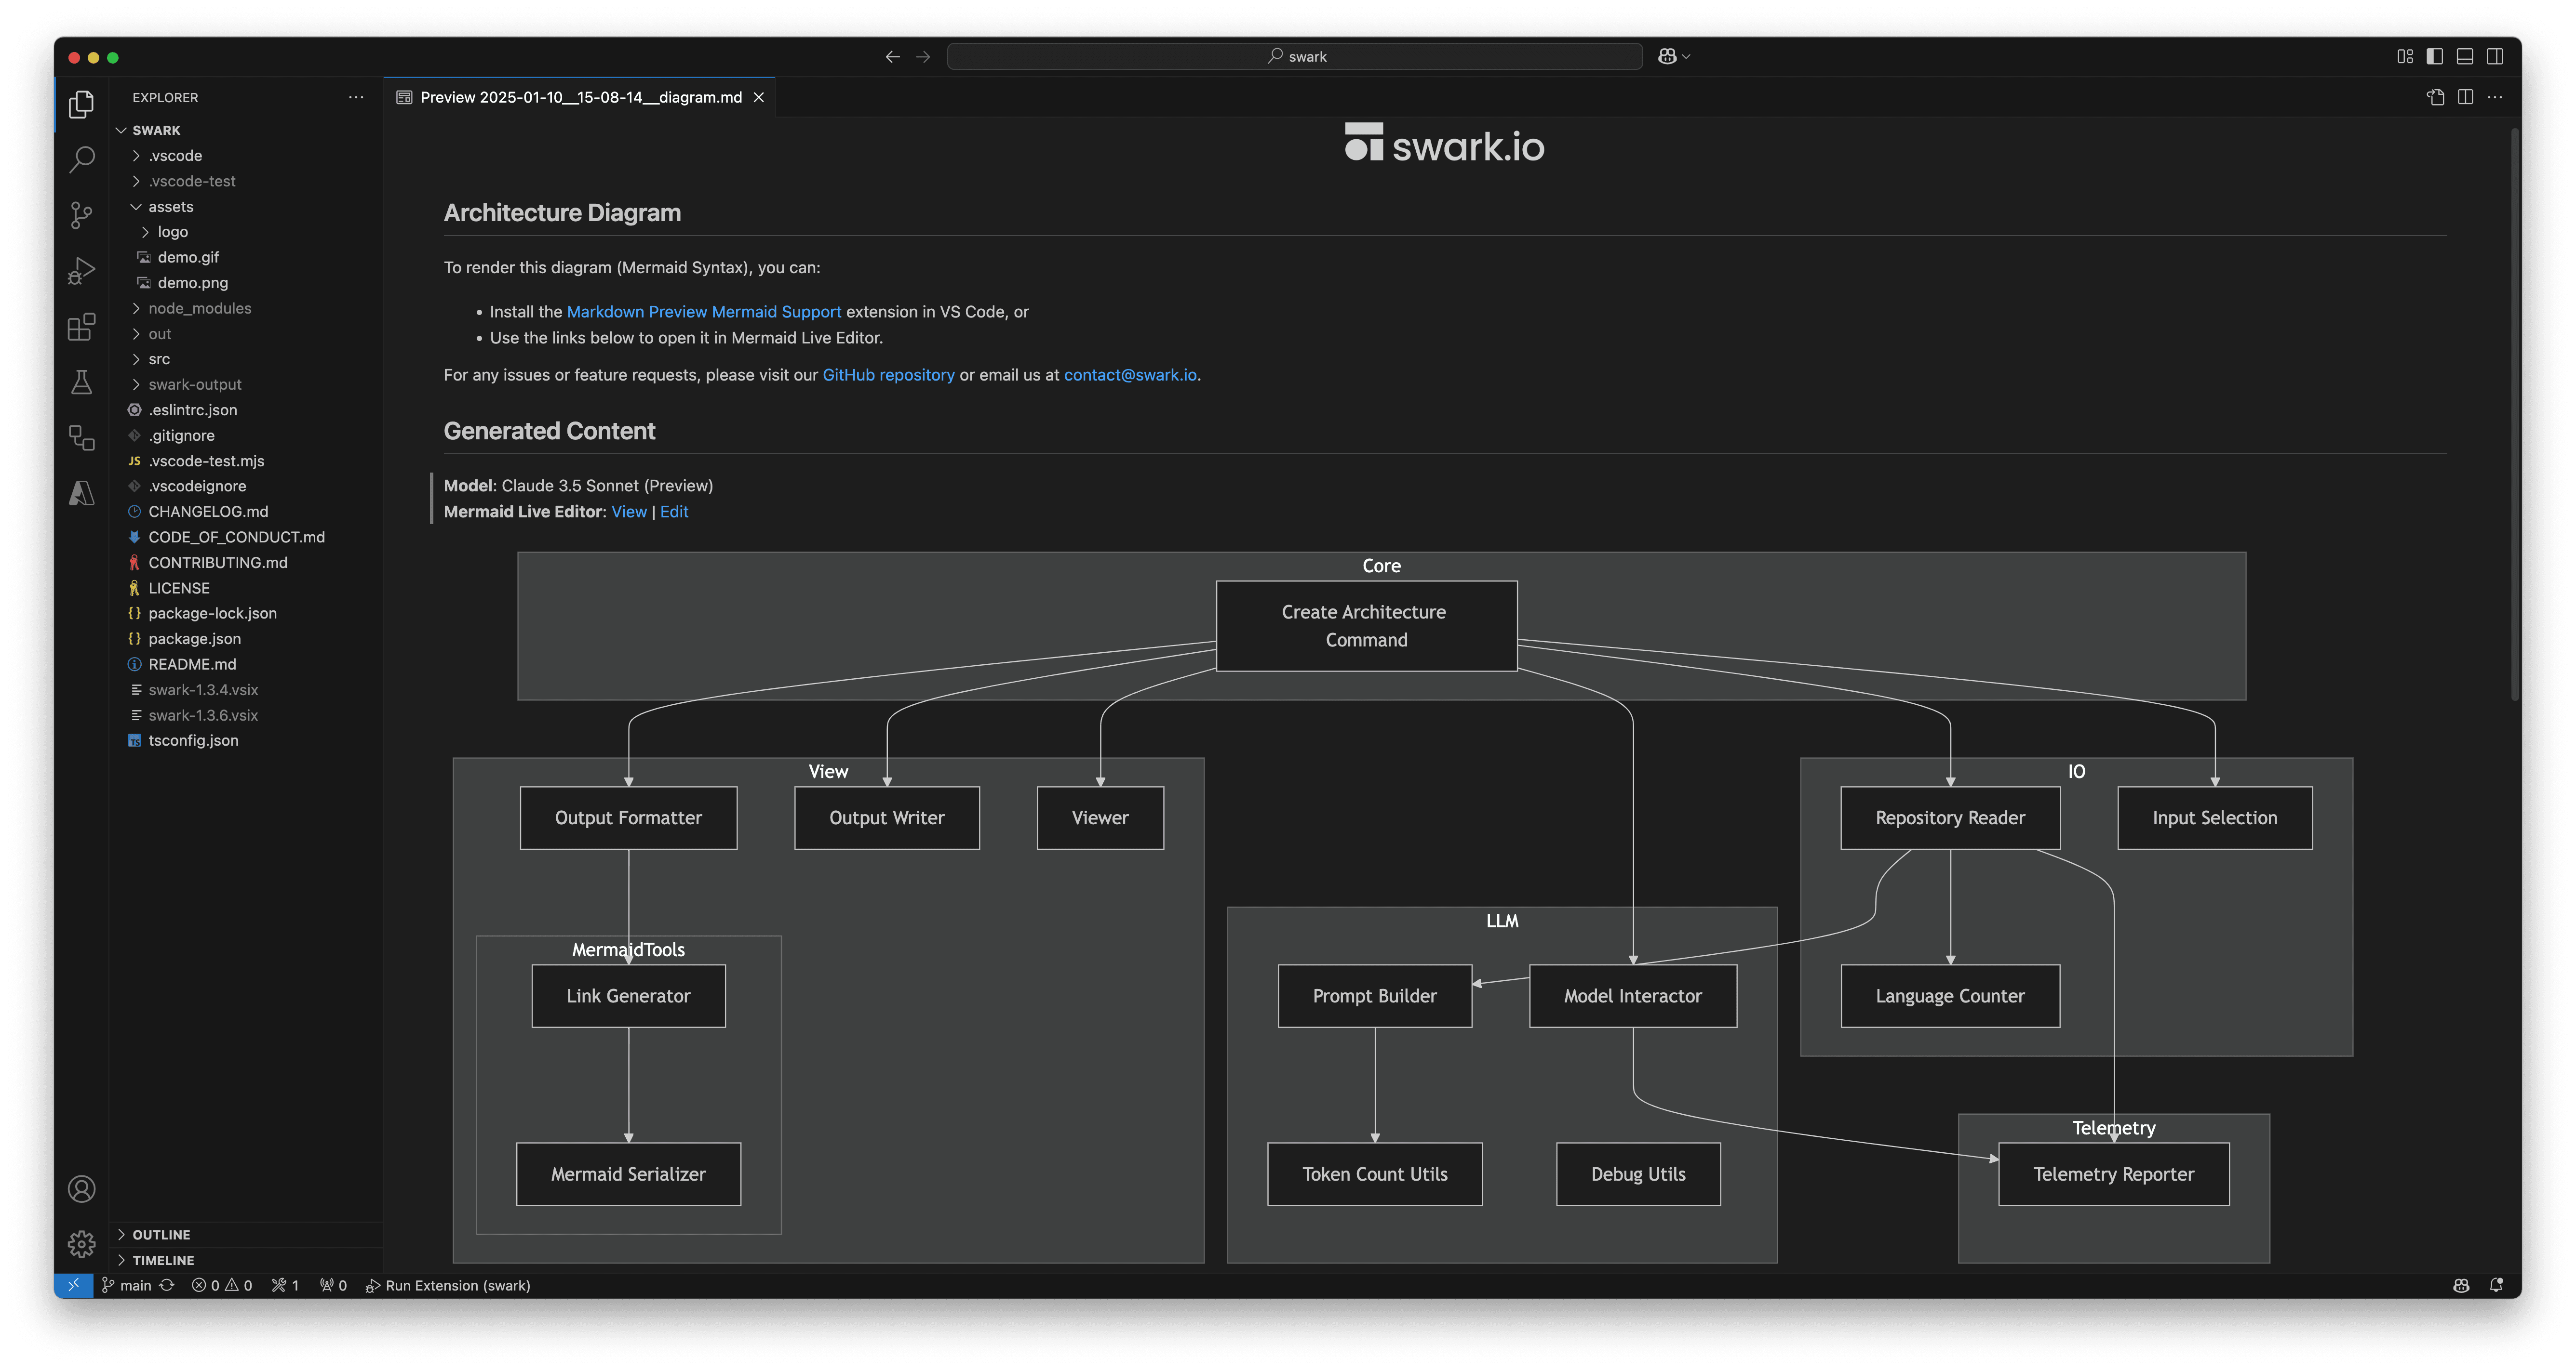Viewport: 2576px width, 1370px height.
Task: Click the Mermaid Live Editor View link
Action: [628, 512]
